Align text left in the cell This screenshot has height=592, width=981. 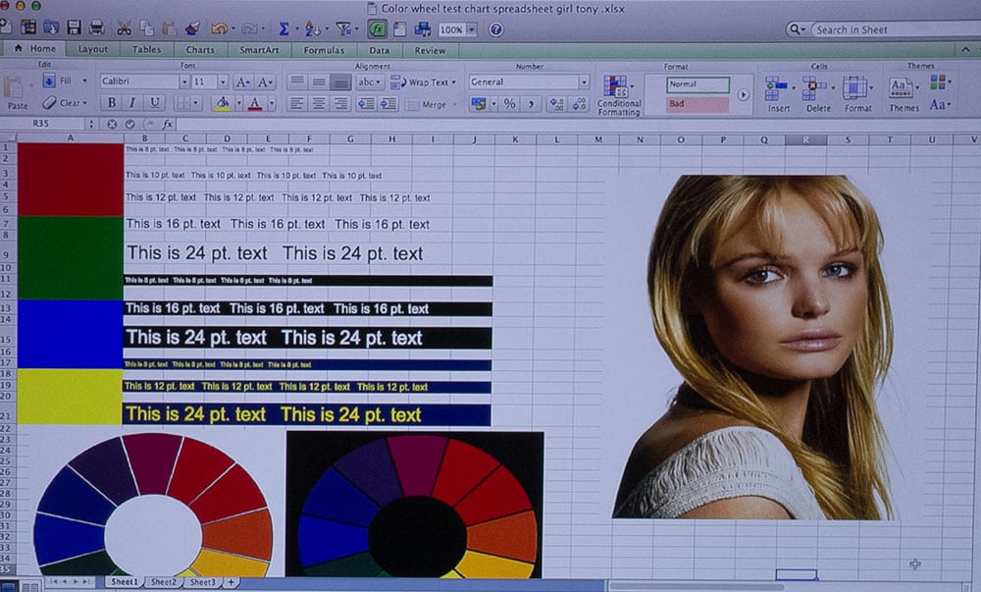(x=297, y=103)
